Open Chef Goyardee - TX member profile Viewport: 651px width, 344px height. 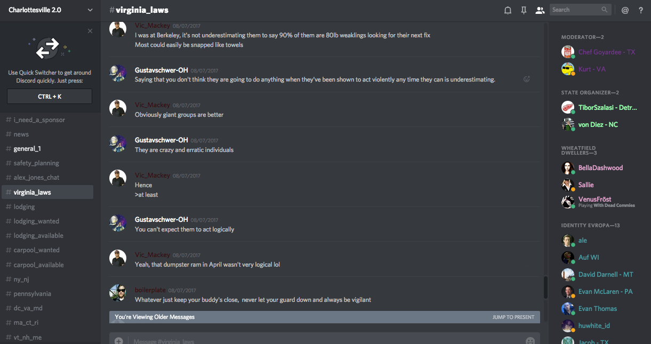tap(606, 52)
